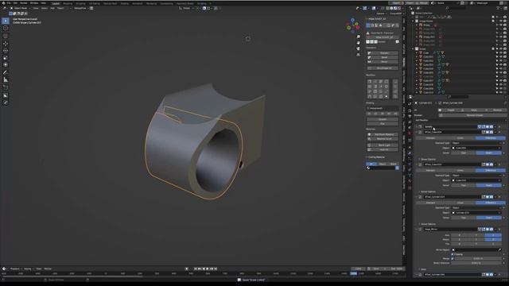Click the pan view hand icon

tap(358, 43)
